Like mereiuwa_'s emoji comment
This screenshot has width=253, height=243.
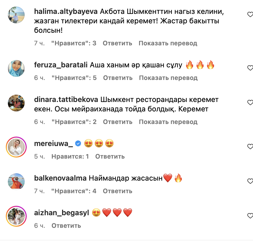250,147
